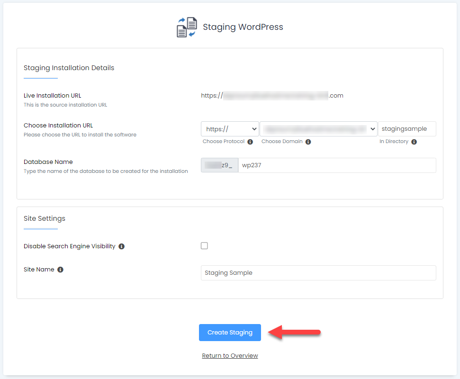The height and width of the screenshot is (379, 460).
Task: Click the In Directory info icon
Action: tap(414, 141)
